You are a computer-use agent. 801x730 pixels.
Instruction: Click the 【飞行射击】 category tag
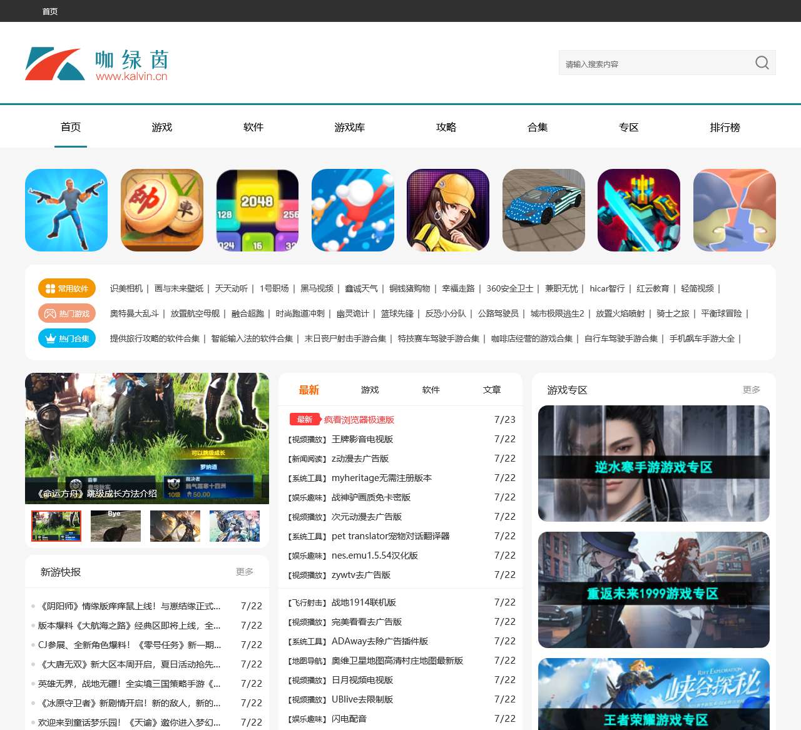[x=308, y=602]
